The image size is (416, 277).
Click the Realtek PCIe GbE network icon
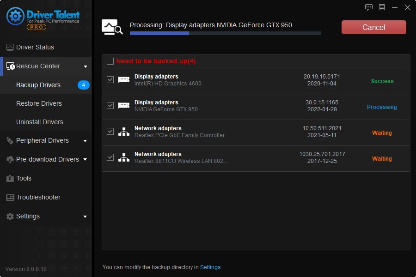coord(124,132)
